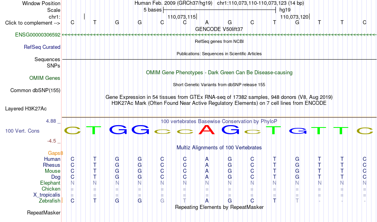377x222 pixels.
Task: Click the 'Click to complement -->' label
Action: pos(33,23)
